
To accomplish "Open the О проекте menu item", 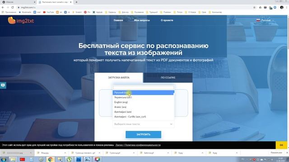I will [x=167, y=20].
